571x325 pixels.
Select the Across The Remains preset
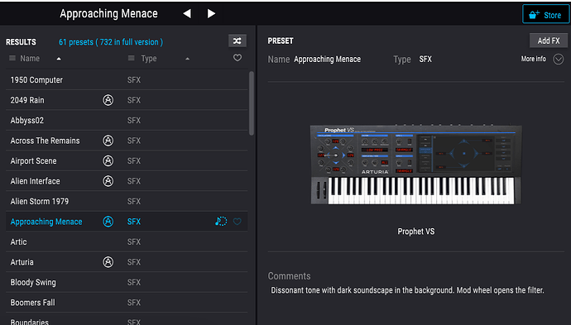127,141
